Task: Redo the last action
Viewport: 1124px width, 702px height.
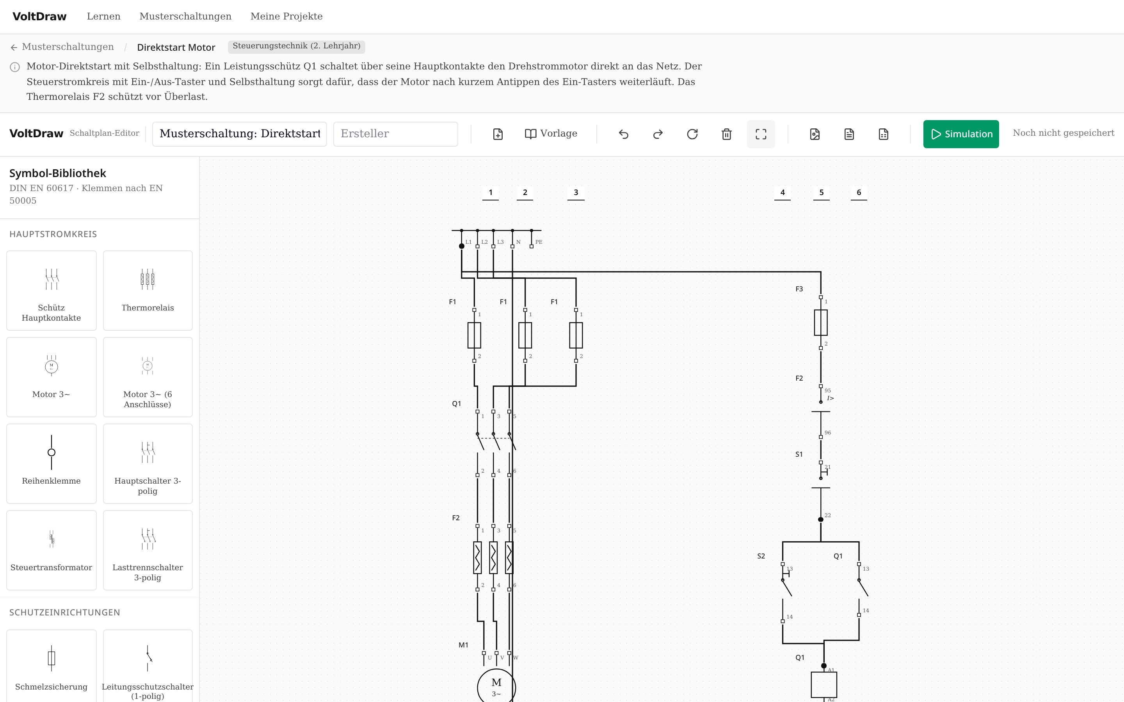Action: [658, 134]
